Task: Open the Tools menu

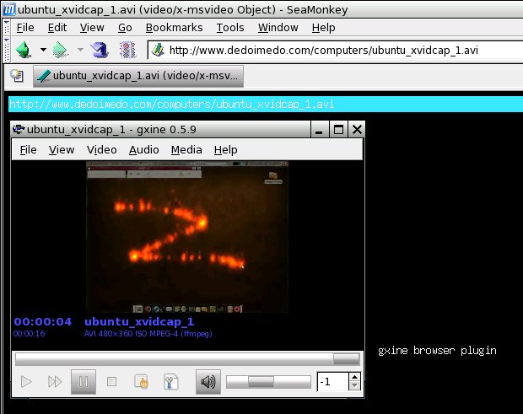Action: click(230, 27)
